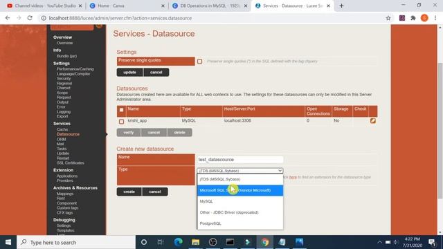
Task: Click the verify datasource button
Action: 129,132
